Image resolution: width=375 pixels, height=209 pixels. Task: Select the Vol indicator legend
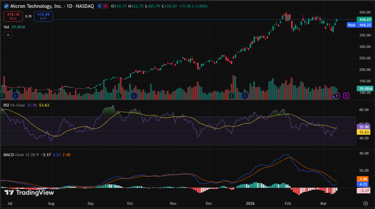point(6,27)
